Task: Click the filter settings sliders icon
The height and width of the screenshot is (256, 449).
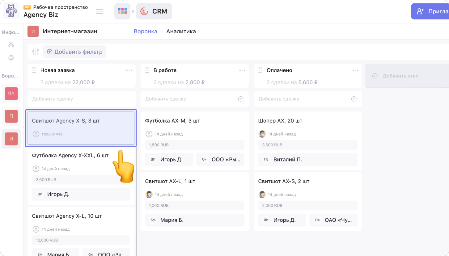Action: 36,52
